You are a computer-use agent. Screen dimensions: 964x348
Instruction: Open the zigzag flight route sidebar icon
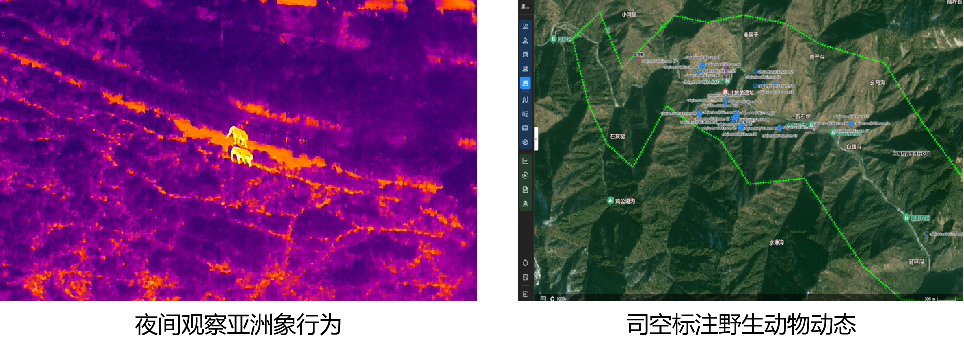[x=525, y=100]
